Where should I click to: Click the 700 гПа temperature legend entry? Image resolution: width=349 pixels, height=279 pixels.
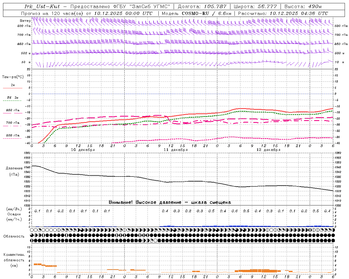click(x=13, y=123)
